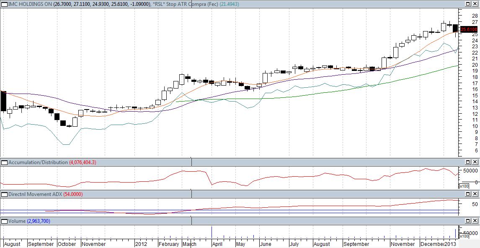
Task: Close the IMC HOLDINGS price panel
Action: tap(475, 4)
